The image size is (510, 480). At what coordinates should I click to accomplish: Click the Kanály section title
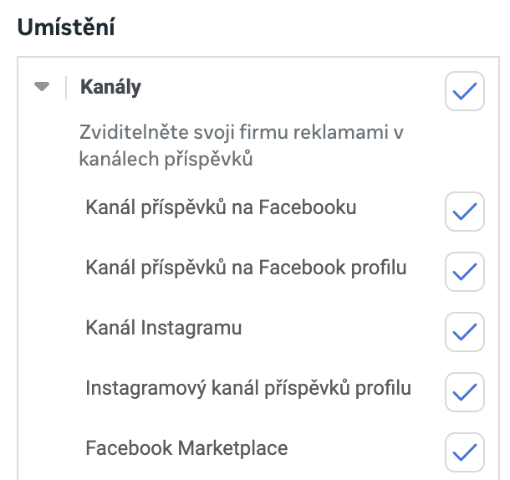(110, 86)
